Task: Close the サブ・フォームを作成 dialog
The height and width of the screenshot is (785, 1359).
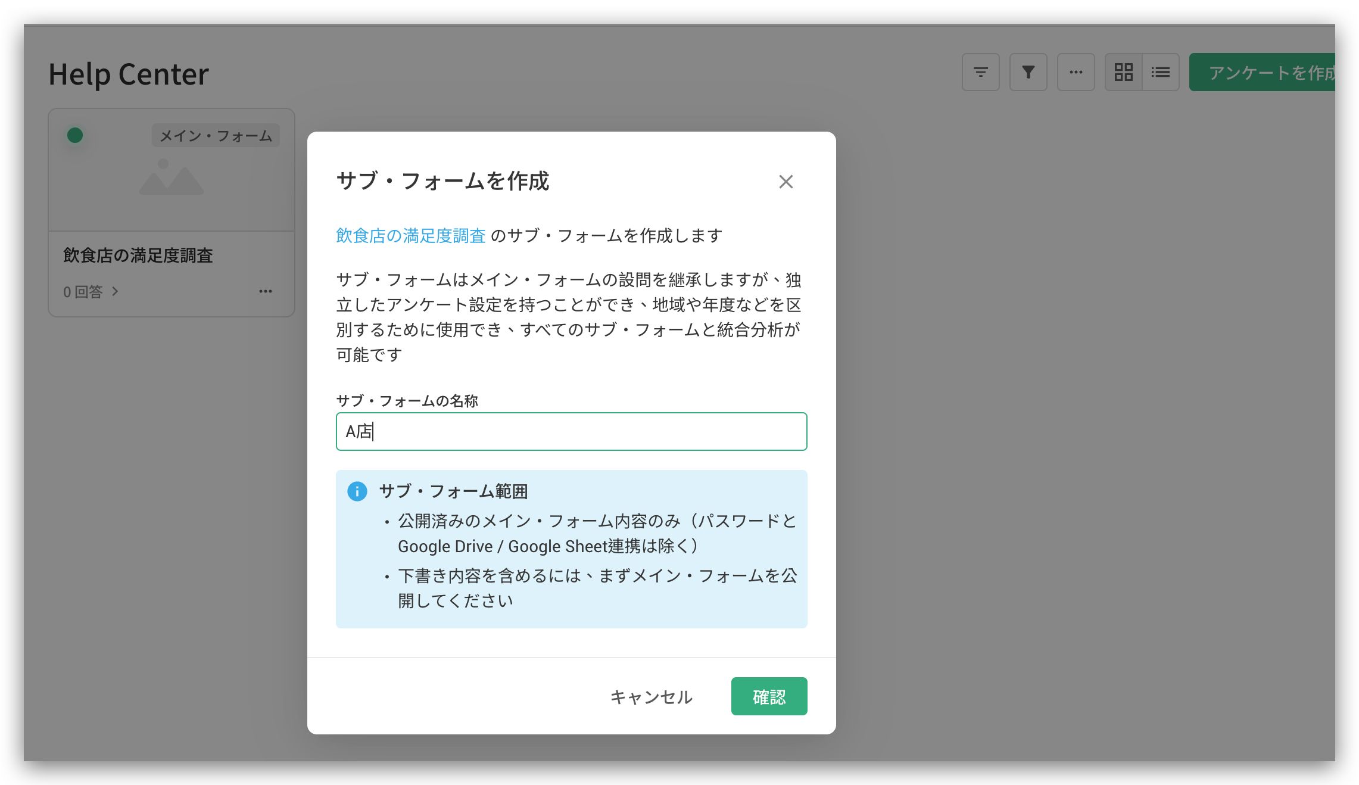Action: (x=786, y=182)
